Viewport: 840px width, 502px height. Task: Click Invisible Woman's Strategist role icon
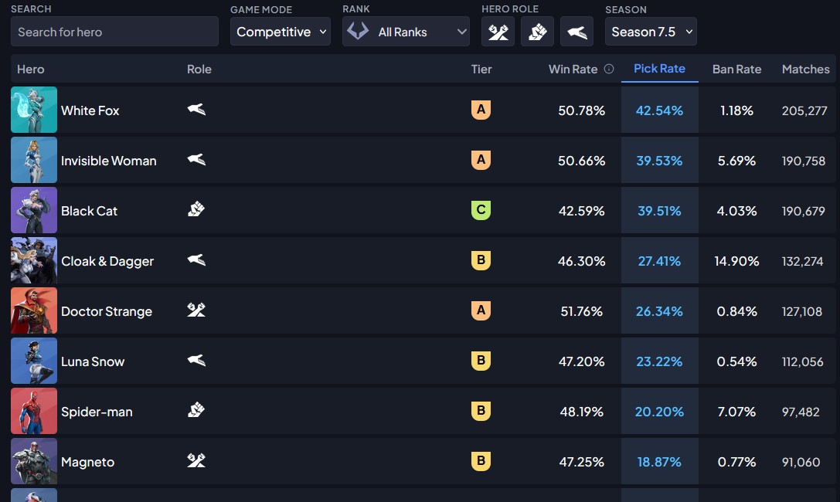coord(196,160)
